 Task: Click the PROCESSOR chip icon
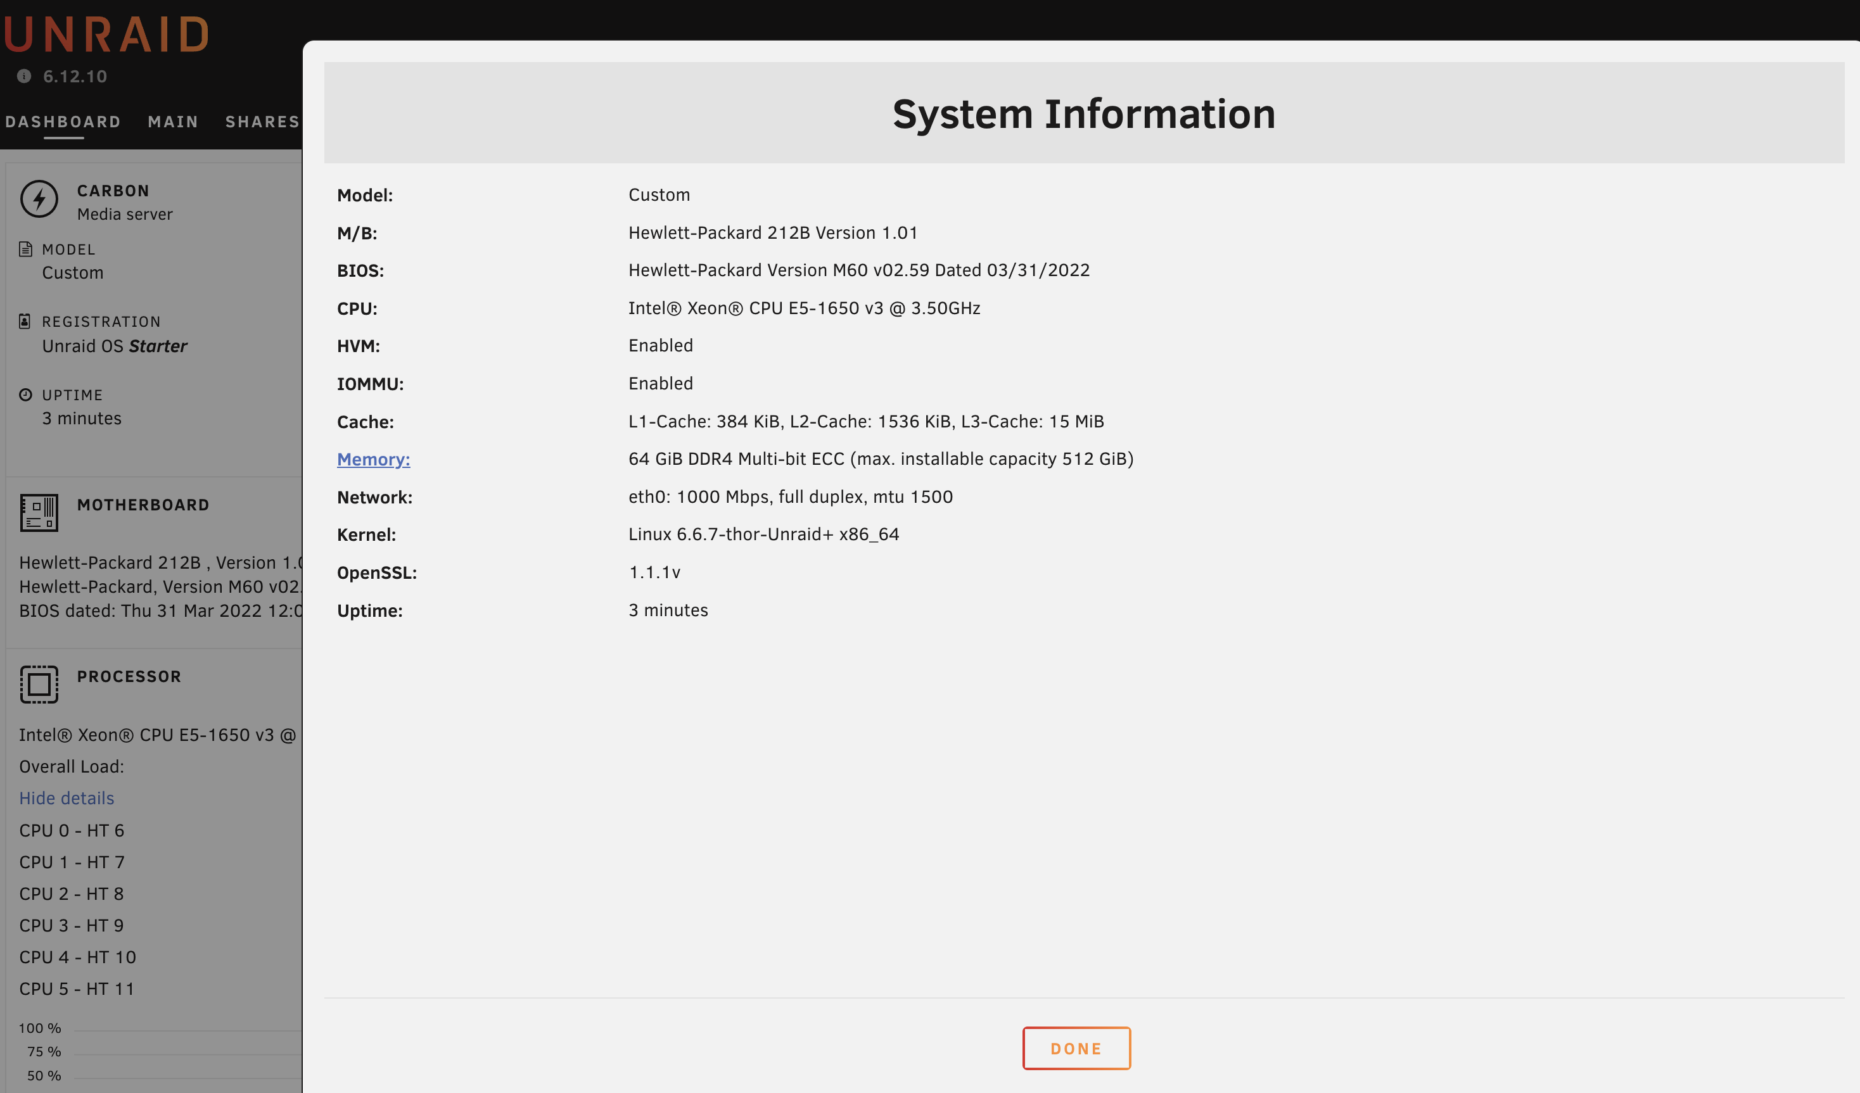coord(39,684)
